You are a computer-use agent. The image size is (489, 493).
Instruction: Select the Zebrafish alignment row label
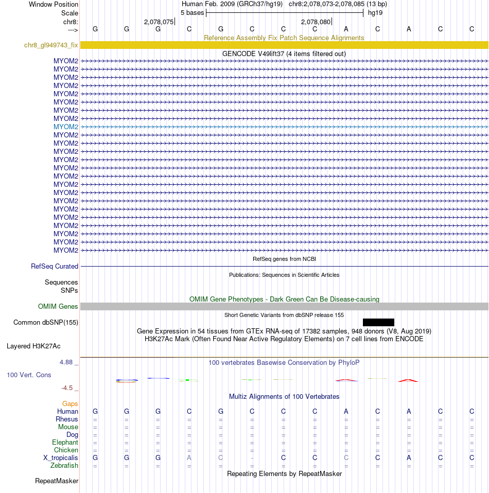coord(64,465)
